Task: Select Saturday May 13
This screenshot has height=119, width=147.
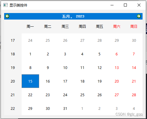Action: pyautogui.click(x=116, y=67)
